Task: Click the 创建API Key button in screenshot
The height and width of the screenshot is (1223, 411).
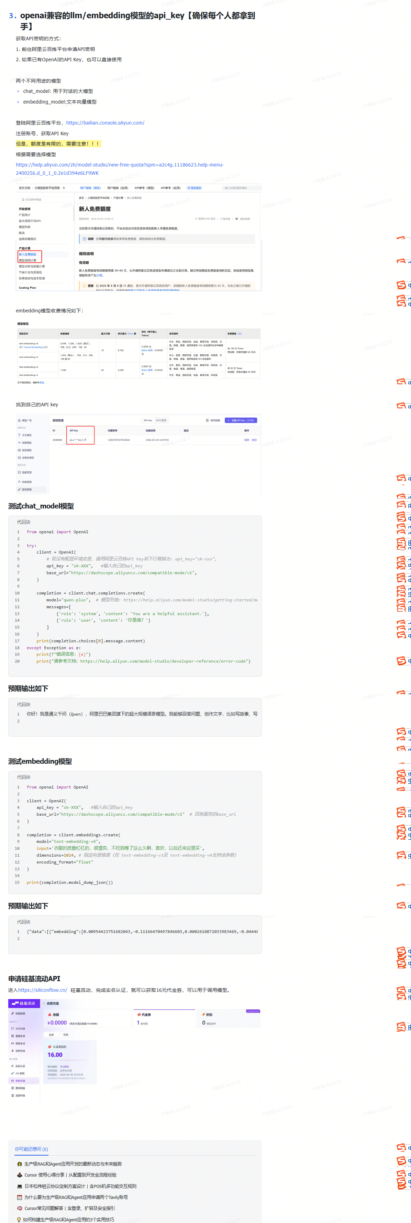Action: pos(241,420)
